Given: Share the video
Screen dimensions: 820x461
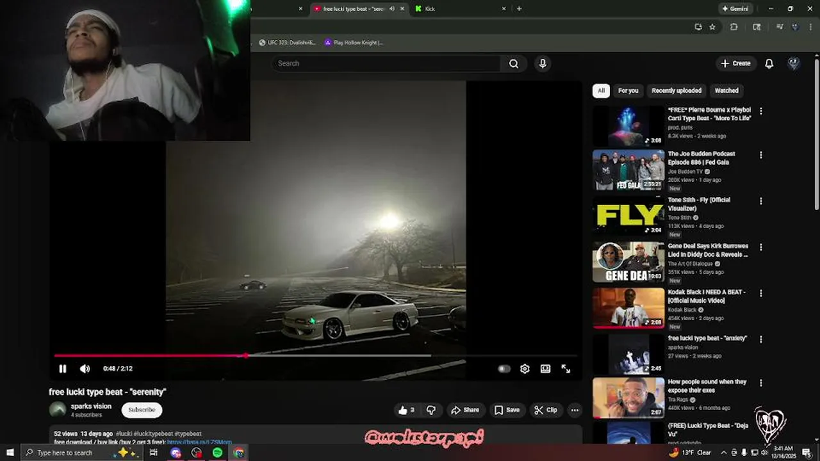Looking at the screenshot, I should (465, 410).
